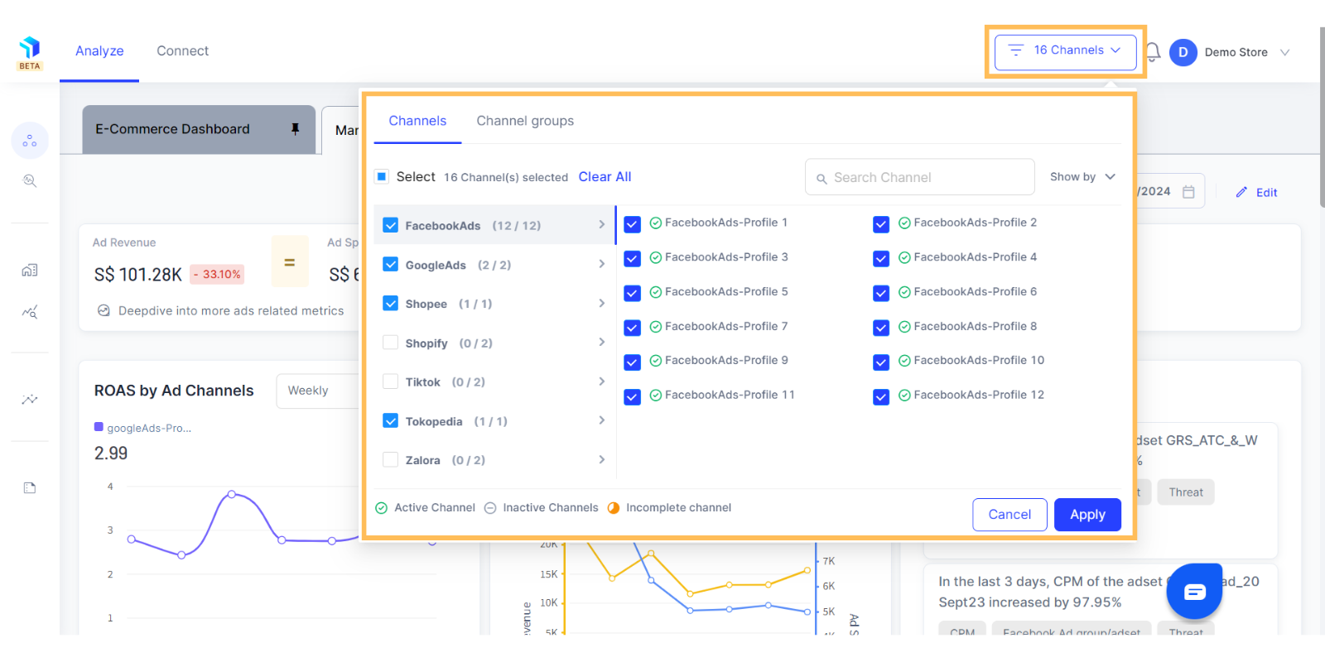Image resolution: width=1325 pixels, height=662 pixels.
Task: Click the filter icon in 16 Channels button
Action: tap(1016, 50)
